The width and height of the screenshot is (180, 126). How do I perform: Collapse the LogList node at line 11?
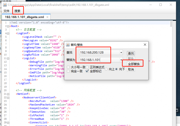point(8,59)
